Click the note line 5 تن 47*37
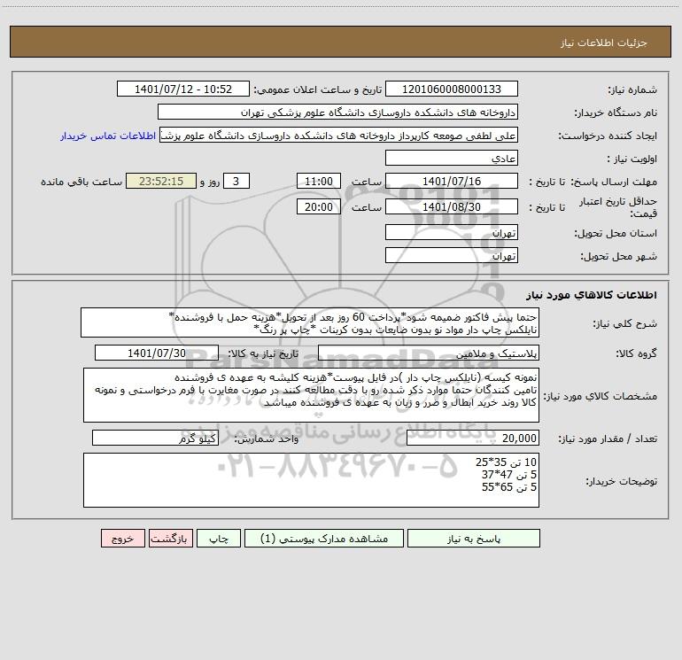 [509, 475]
